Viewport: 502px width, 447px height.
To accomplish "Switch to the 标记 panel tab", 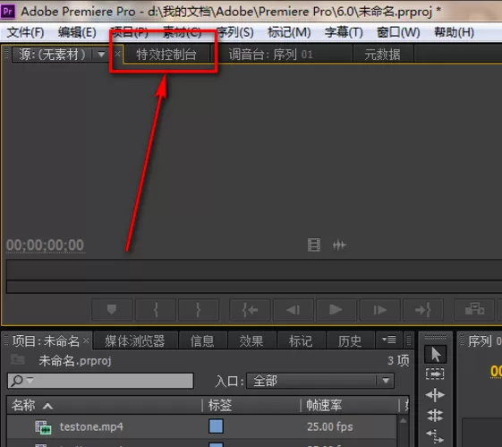I will tap(301, 341).
